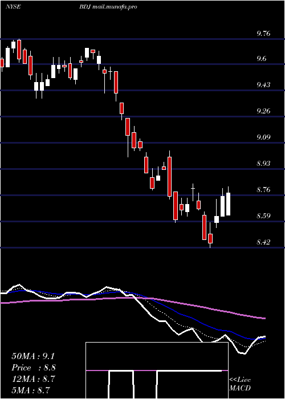Click the 12MA : 8.7 reading

[33, 379]
